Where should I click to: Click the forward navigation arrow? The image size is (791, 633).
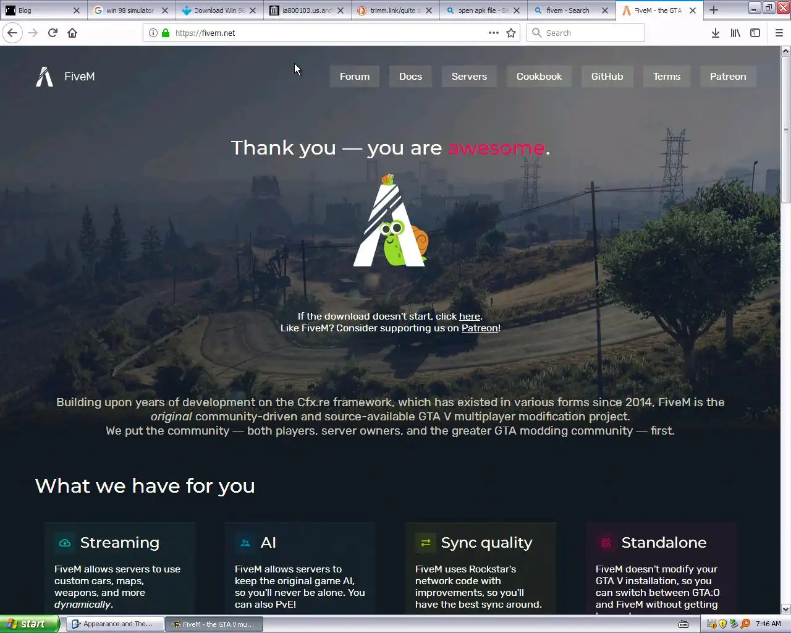33,33
